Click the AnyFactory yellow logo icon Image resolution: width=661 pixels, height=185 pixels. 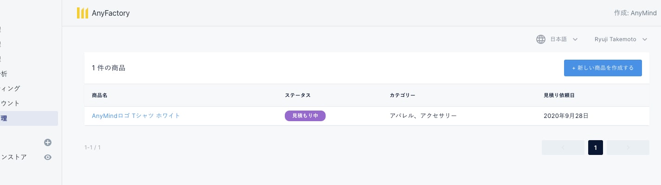tap(82, 13)
